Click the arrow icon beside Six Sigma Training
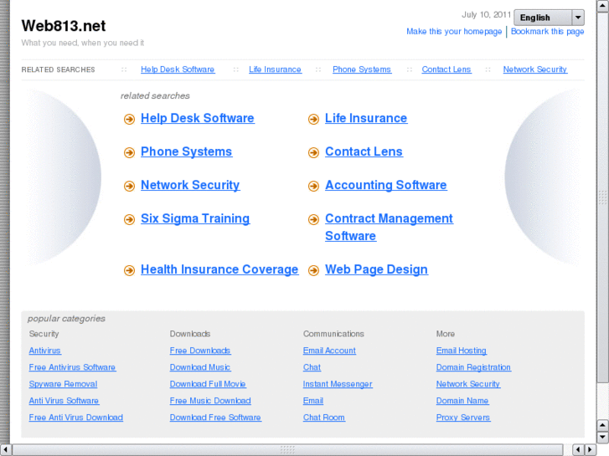609x456 pixels. pyautogui.click(x=129, y=219)
